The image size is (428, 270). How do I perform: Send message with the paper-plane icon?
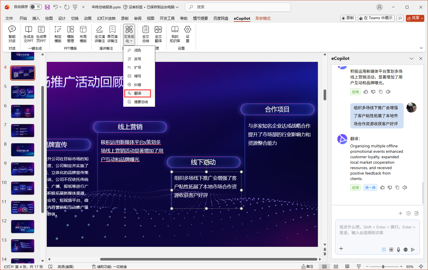(413, 250)
